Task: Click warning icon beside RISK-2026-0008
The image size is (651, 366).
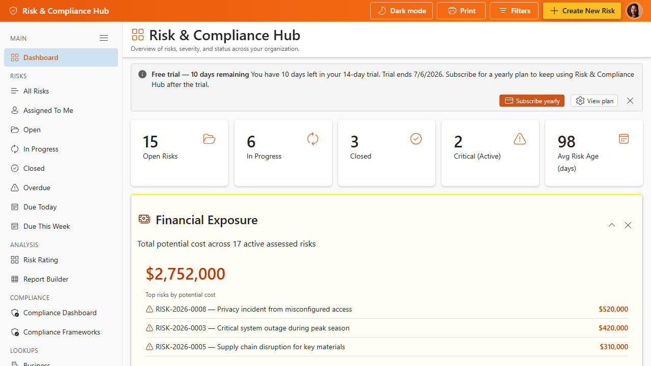Action: click(150, 309)
